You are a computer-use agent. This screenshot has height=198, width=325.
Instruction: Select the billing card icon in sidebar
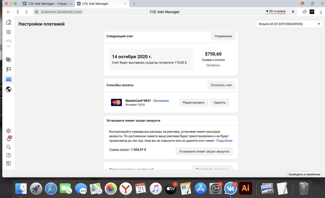[x=8, y=79]
